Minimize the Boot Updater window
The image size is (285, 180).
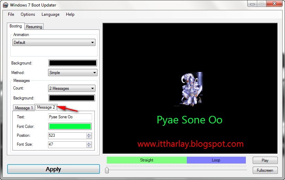252,4
